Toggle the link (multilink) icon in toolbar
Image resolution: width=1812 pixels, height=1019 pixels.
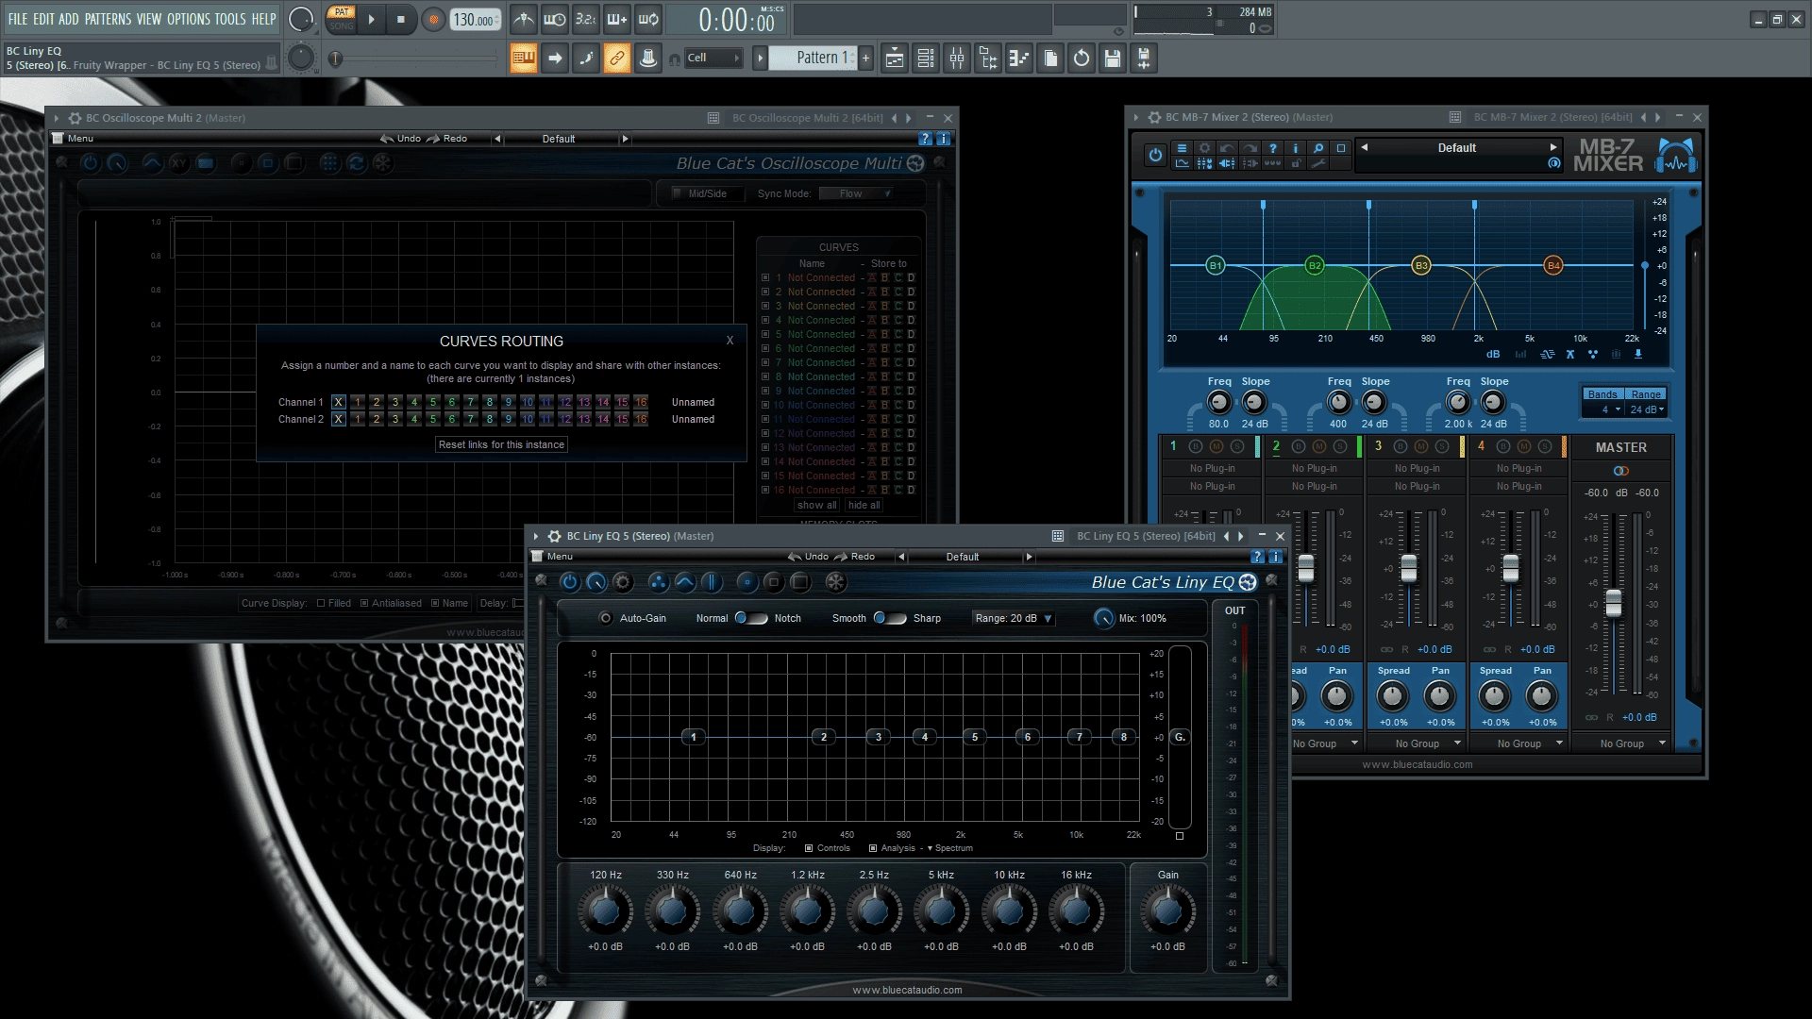(616, 58)
